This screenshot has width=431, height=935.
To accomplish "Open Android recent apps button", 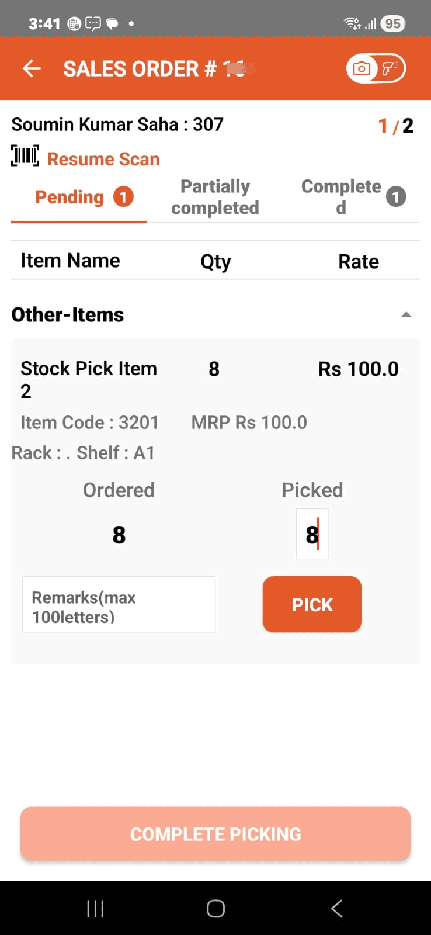I will coord(95,908).
